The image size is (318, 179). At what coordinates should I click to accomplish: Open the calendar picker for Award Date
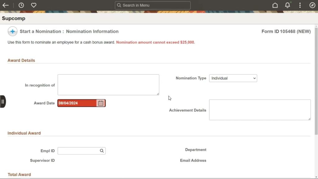[x=101, y=103]
